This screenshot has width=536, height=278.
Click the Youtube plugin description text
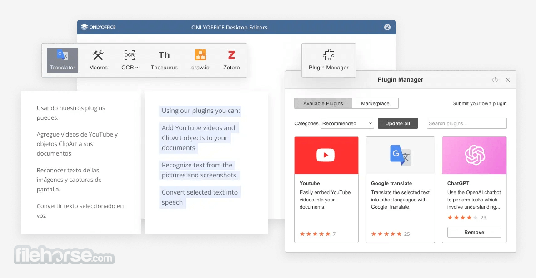pos(325,200)
